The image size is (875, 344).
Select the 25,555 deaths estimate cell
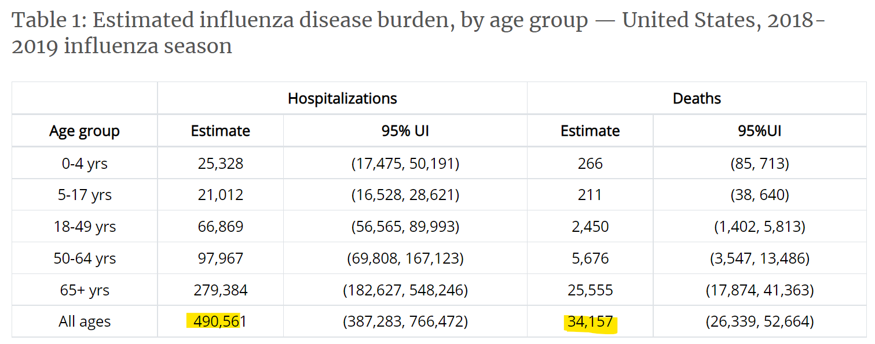(590, 290)
